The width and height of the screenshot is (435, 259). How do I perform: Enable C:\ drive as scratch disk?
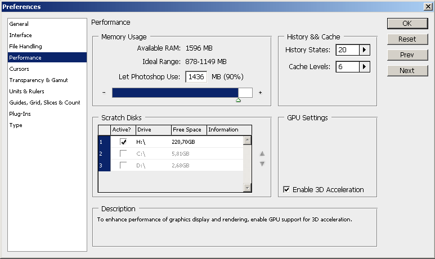[x=123, y=153]
